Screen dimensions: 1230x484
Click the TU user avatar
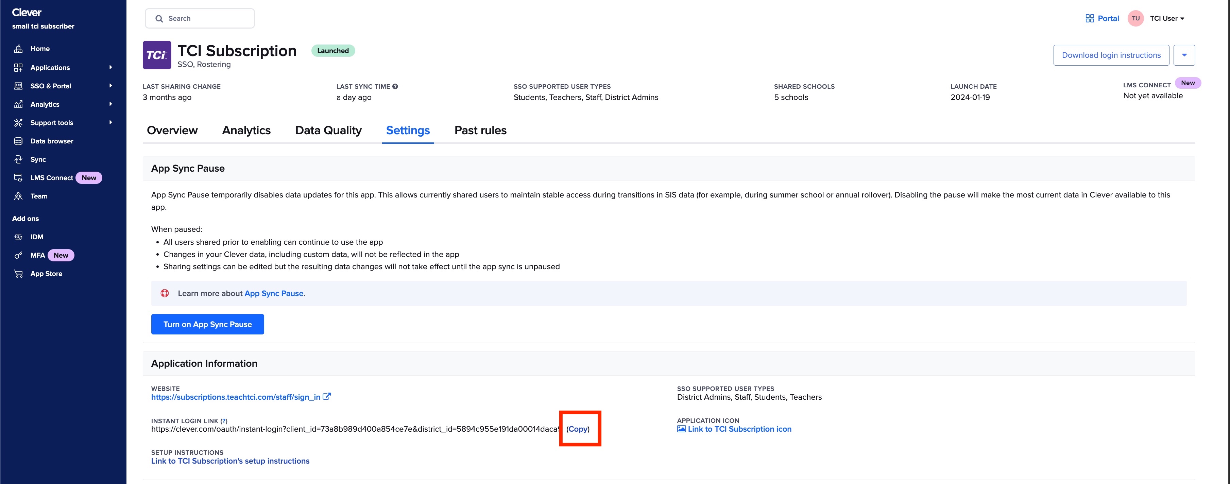[x=1135, y=18]
